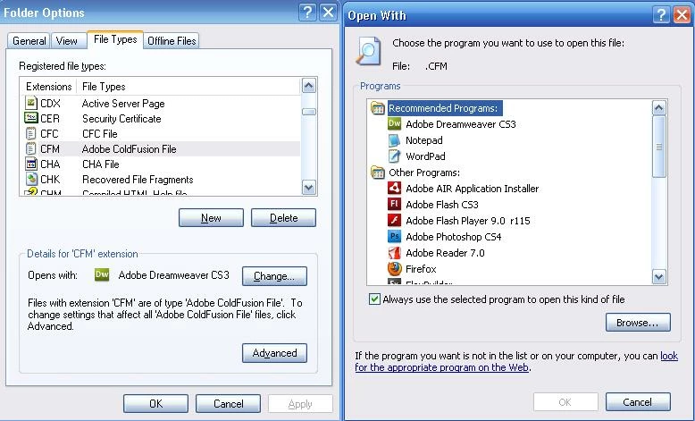
Task: Click the Dreamweaver icon beside Opens with
Action: click(102, 274)
